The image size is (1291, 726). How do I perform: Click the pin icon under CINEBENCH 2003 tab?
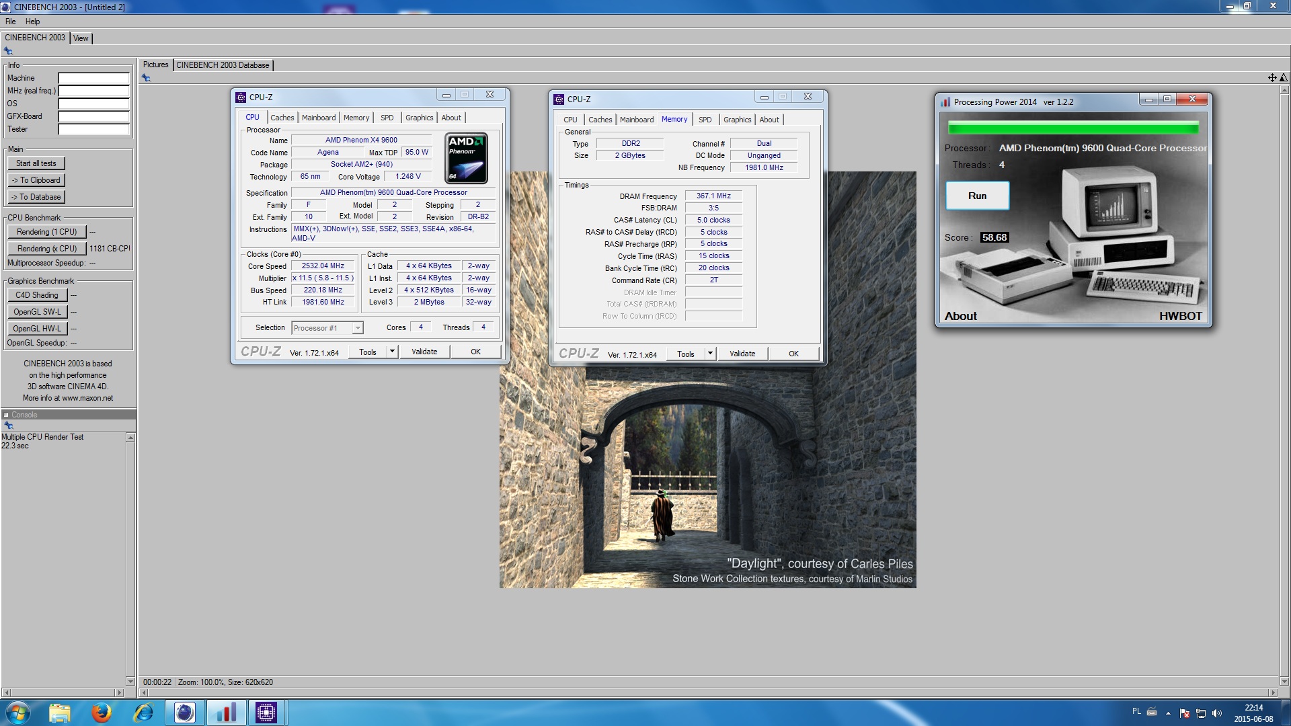tap(8, 51)
